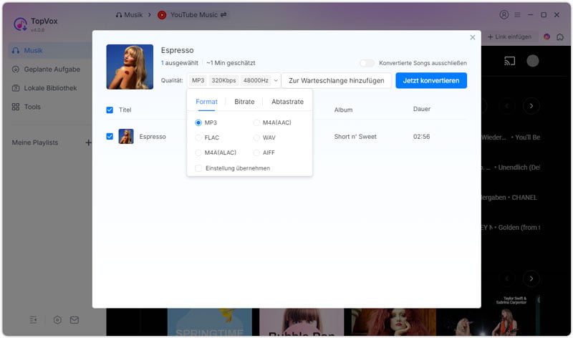Viewport: 573px width, 338px height.
Task: Uncheck the Espresso song checkbox
Action: (x=110, y=136)
